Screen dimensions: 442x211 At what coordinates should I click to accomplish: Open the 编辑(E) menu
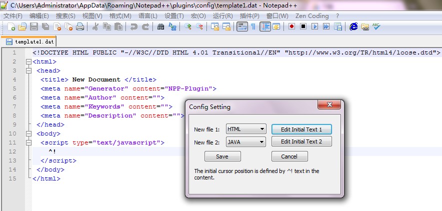(x=39, y=16)
